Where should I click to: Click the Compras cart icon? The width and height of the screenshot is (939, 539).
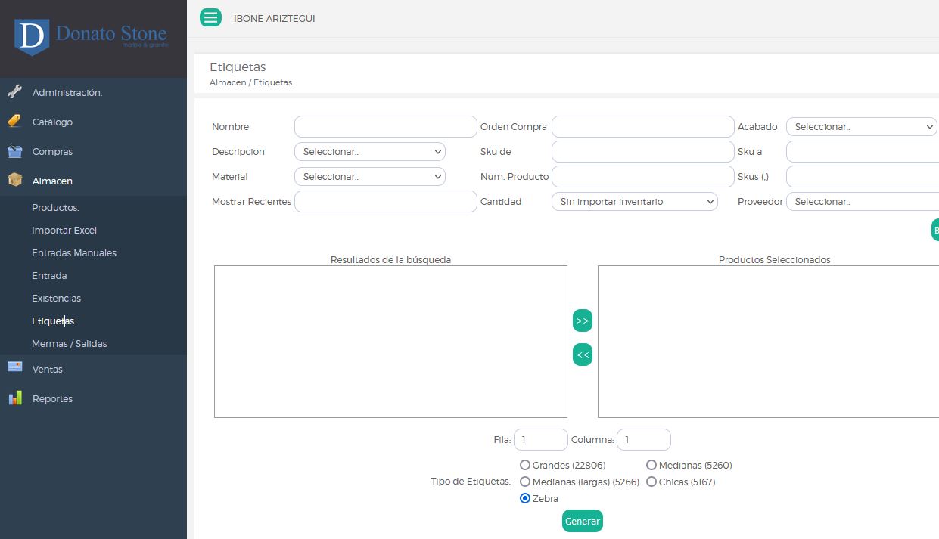click(14, 151)
